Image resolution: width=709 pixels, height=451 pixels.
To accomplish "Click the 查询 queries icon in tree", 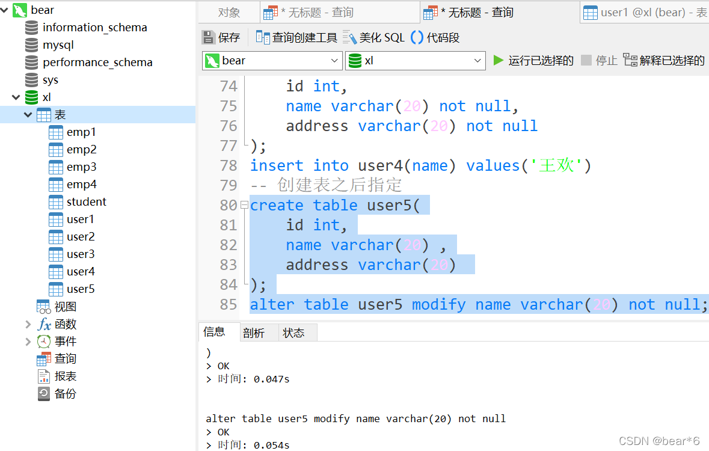I will pyautogui.click(x=44, y=359).
